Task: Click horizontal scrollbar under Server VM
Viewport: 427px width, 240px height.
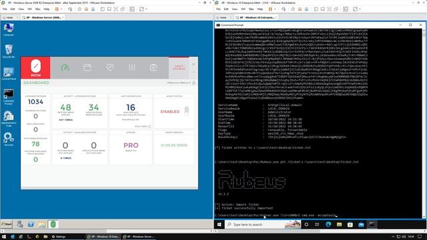Action: point(106,231)
